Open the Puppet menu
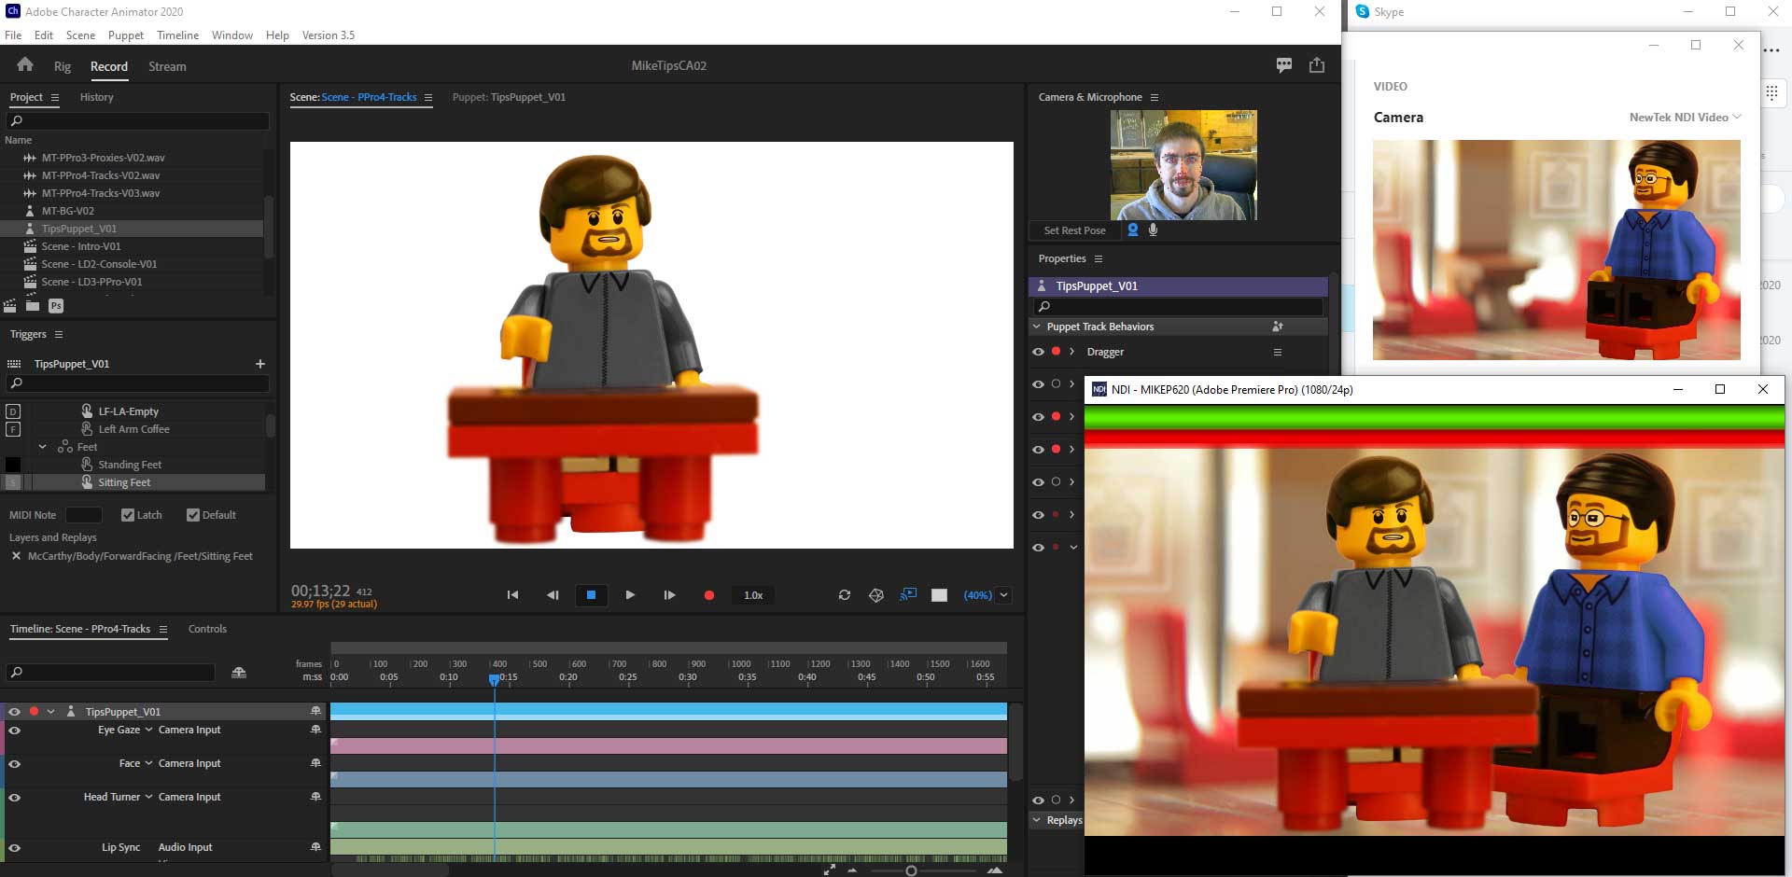1792x877 pixels. pos(126,35)
